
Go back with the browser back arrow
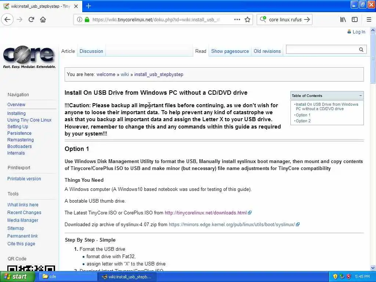7,20
